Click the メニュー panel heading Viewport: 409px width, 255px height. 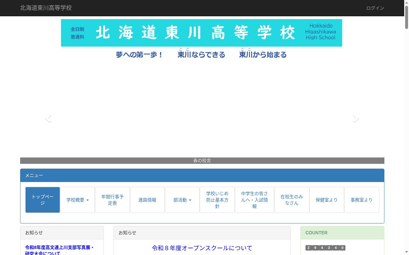coord(202,175)
